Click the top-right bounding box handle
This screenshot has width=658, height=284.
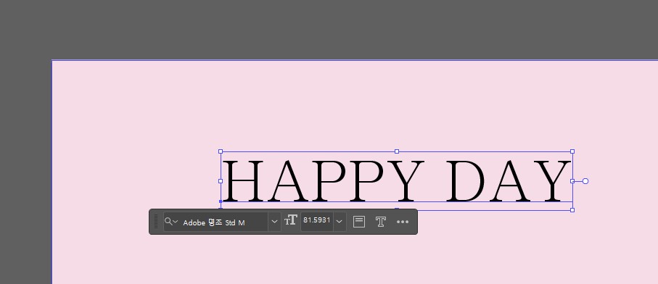click(572, 151)
